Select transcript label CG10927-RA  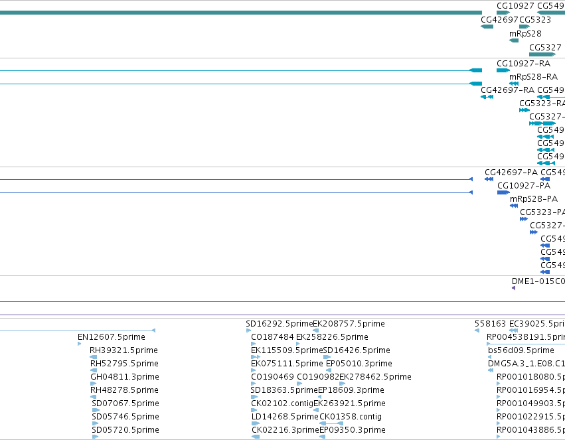click(x=524, y=64)
